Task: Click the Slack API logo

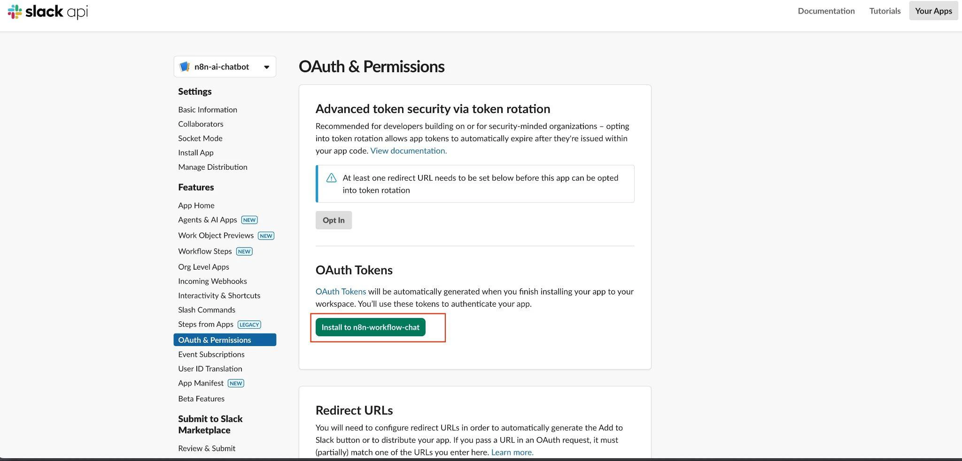Action: tap(48, 11)
